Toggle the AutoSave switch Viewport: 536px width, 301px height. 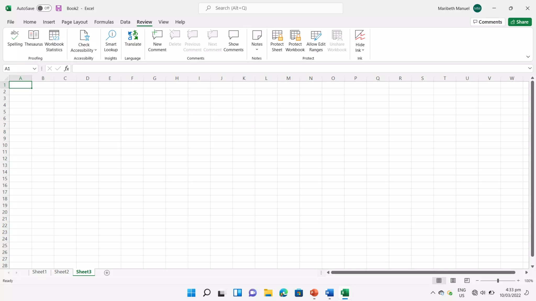[x=44, y=8]
